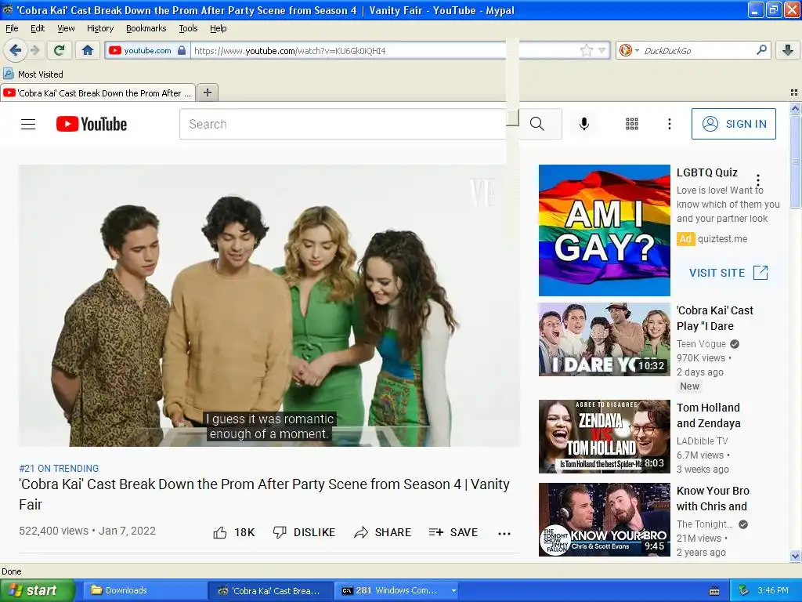
Task: Select the 'Cobra Kai' Cast browser tab
Action: 98,93
